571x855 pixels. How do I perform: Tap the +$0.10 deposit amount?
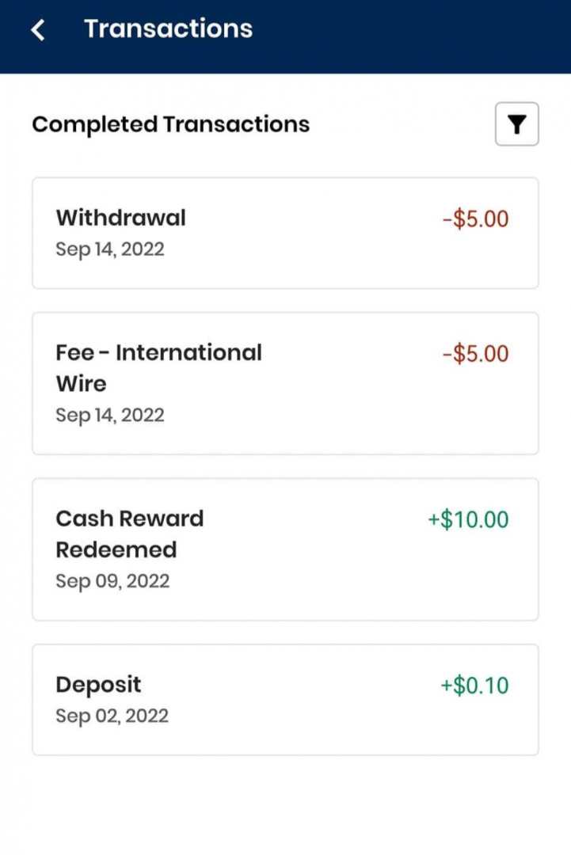[x=474, y=686]
